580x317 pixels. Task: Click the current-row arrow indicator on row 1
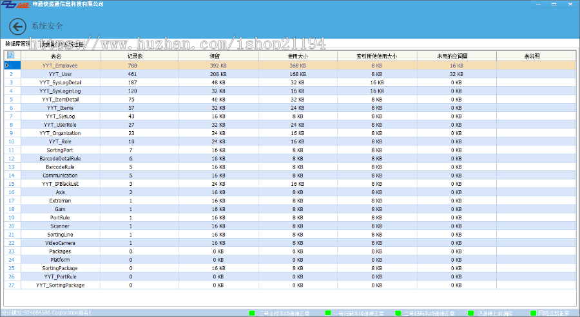pyautogui.click(x=7, y=66)
